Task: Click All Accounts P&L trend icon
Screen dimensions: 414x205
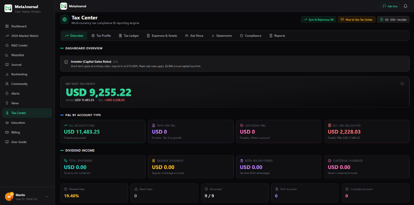Action: [65, 125]
